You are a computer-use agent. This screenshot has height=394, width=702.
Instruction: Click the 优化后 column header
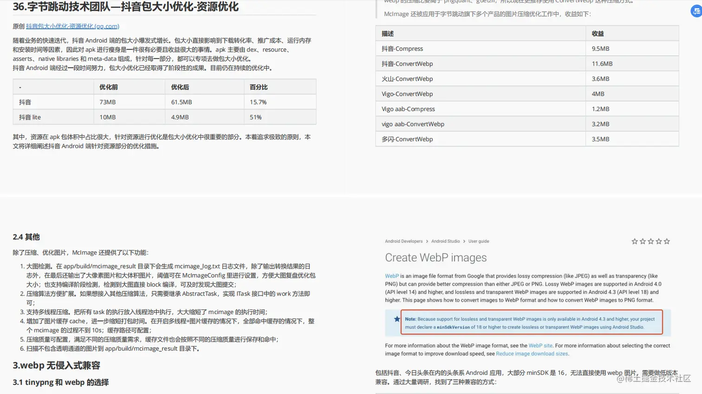point(204,87)
